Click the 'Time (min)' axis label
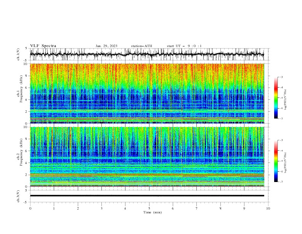302x234 pixels. tap(153, 212)
